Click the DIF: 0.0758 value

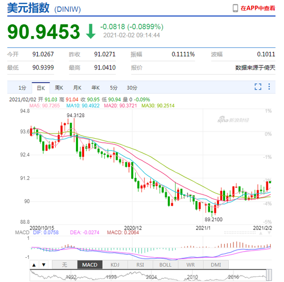(x=46, y=233)
